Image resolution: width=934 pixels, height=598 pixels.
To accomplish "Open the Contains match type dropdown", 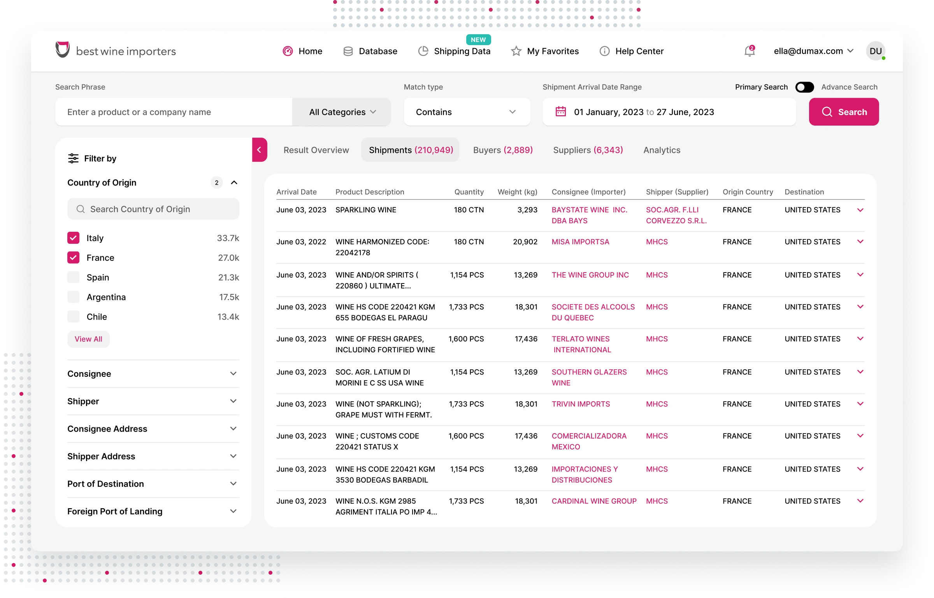I will point(467,112).
